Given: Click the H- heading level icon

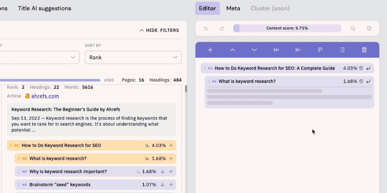Looking at the screenshot, I should 298,50.
